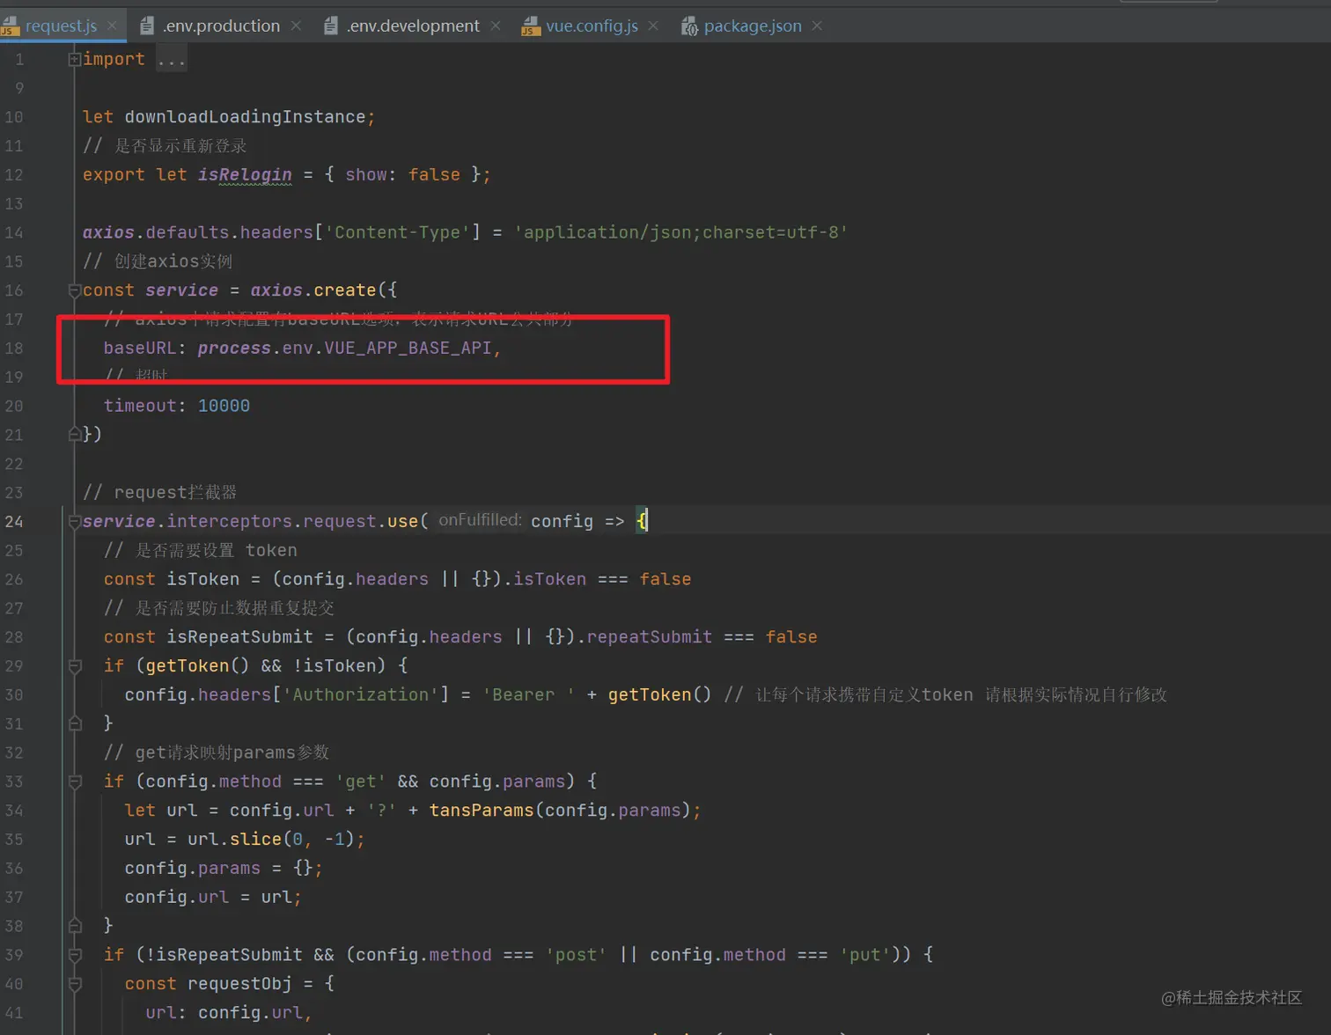Viewport: 1331px width, 1035px height.
Task: Click the VUE_APP_BASE_API property
Action: pyautogui.click(x=408, y=348)
